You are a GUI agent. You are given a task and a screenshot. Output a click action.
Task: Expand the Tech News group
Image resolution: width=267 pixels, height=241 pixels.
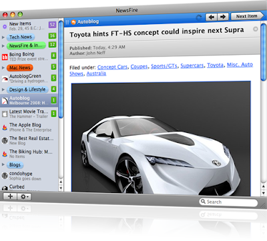[3, 37]
